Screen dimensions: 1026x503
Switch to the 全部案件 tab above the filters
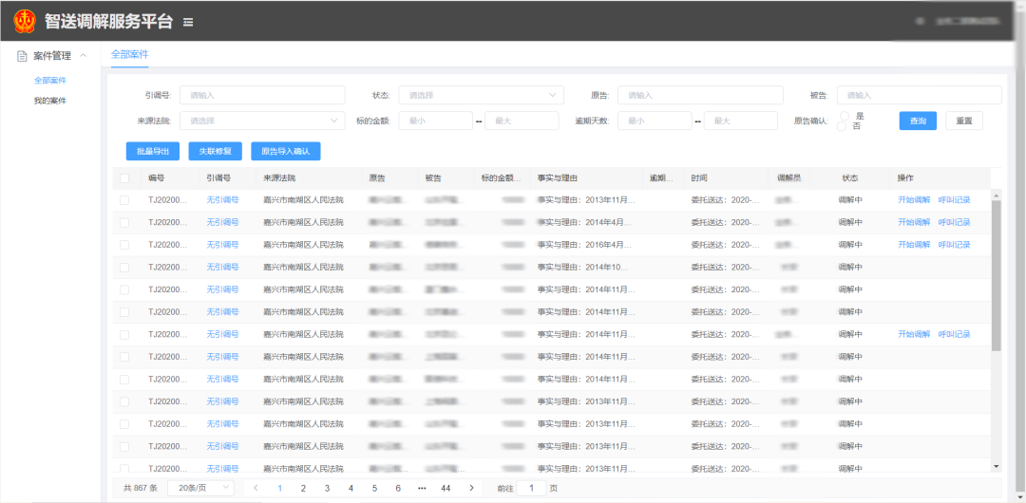tap(129, 54)
